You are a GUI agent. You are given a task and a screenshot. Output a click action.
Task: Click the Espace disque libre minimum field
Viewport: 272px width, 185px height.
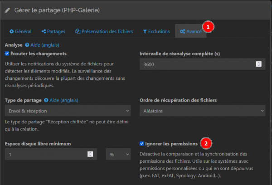(45, 155)
